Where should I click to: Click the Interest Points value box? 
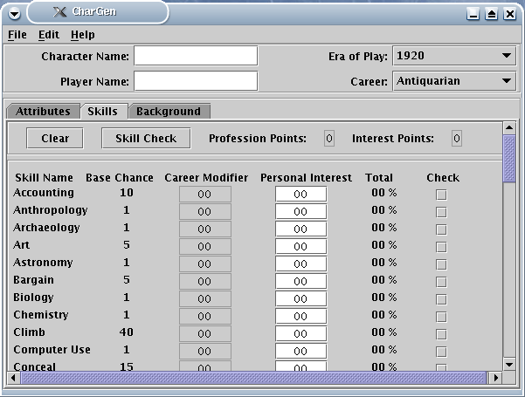(x=457, y=138)
